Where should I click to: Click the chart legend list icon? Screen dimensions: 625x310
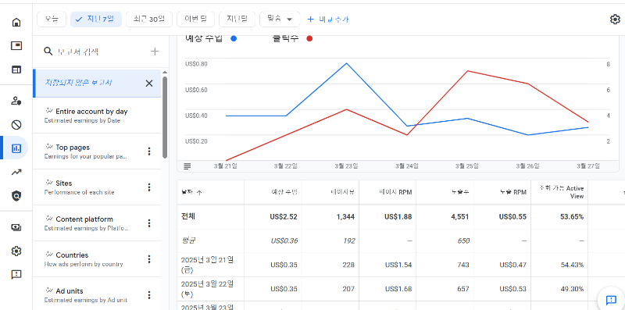(187, 166)
